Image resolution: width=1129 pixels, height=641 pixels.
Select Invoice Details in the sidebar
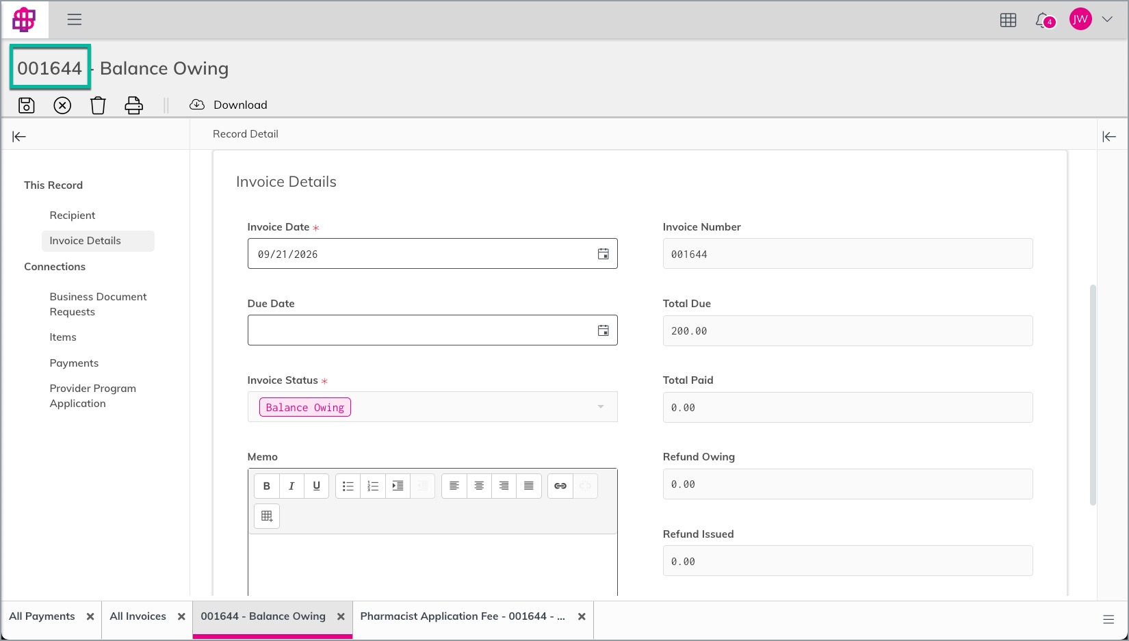98,241
